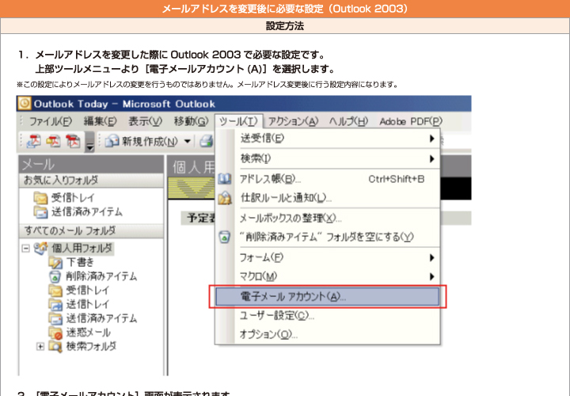
Task: Collapse the 個人用フォルダ tree node
Action: [x=25, y=249]
